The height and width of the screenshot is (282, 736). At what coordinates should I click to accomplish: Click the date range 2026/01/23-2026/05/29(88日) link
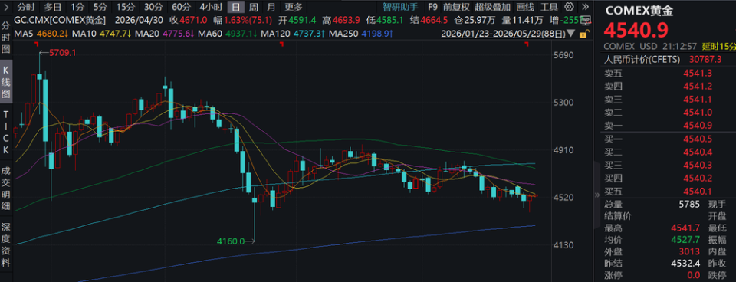(x=503, y=34)
